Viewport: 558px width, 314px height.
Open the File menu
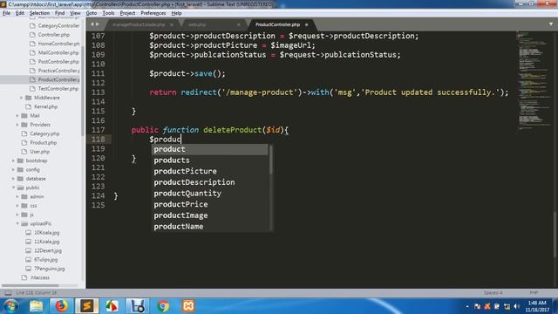tap(6, 13)
